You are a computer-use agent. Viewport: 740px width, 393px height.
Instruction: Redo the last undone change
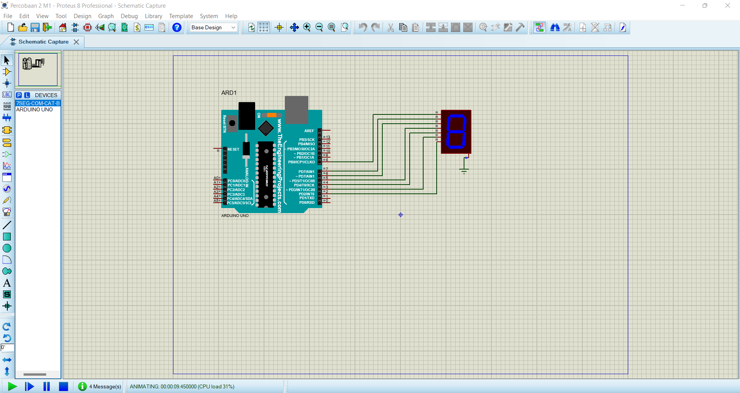coord(375,27)
